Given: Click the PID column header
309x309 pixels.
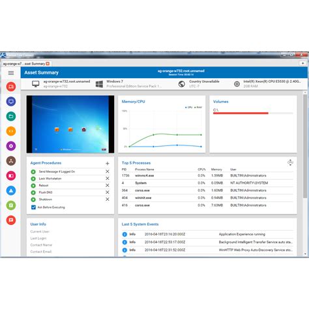Looking at the screenshot, I should (x=124, y=169).
